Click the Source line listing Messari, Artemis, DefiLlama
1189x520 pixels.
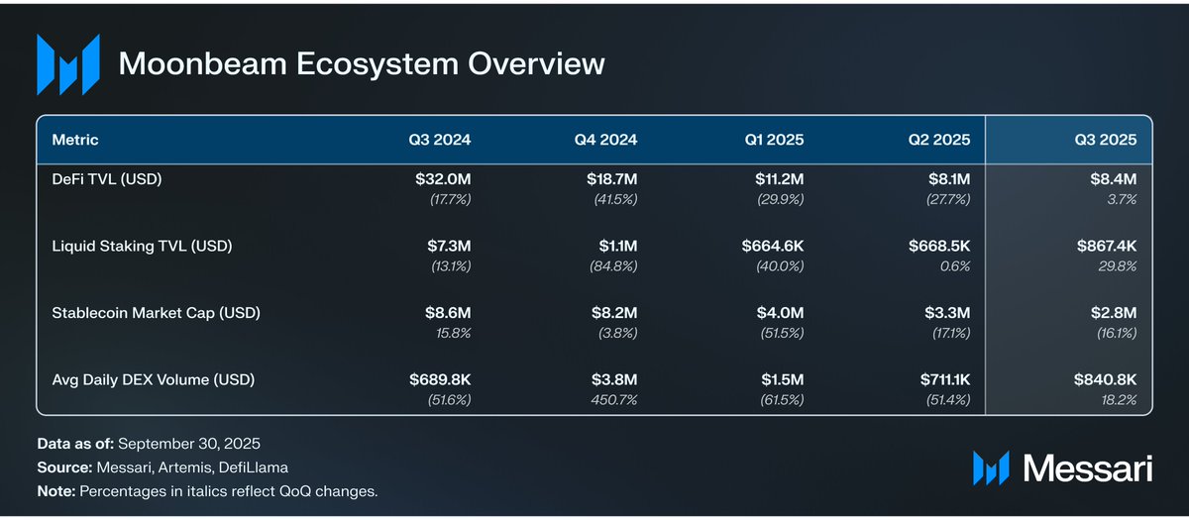tap(162, 468)
